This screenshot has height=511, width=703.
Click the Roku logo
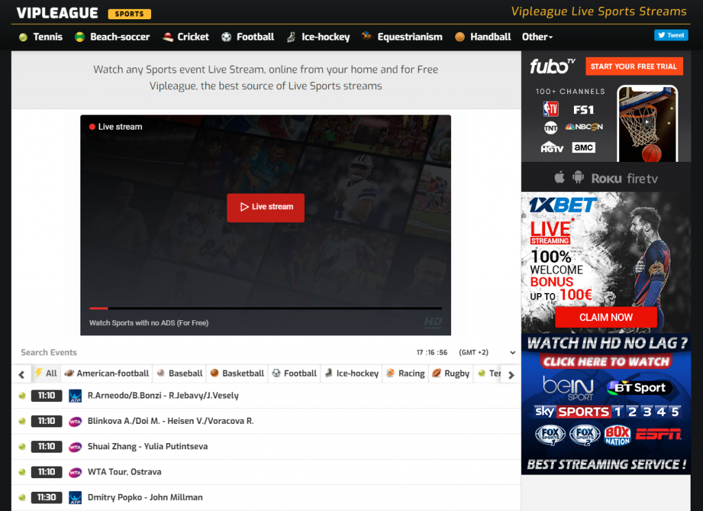(x=606, y=179)
